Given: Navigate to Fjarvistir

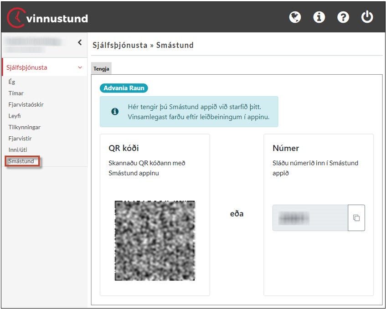Looking at the screenshot, I should pyautogui.click(x=20, y=139).
